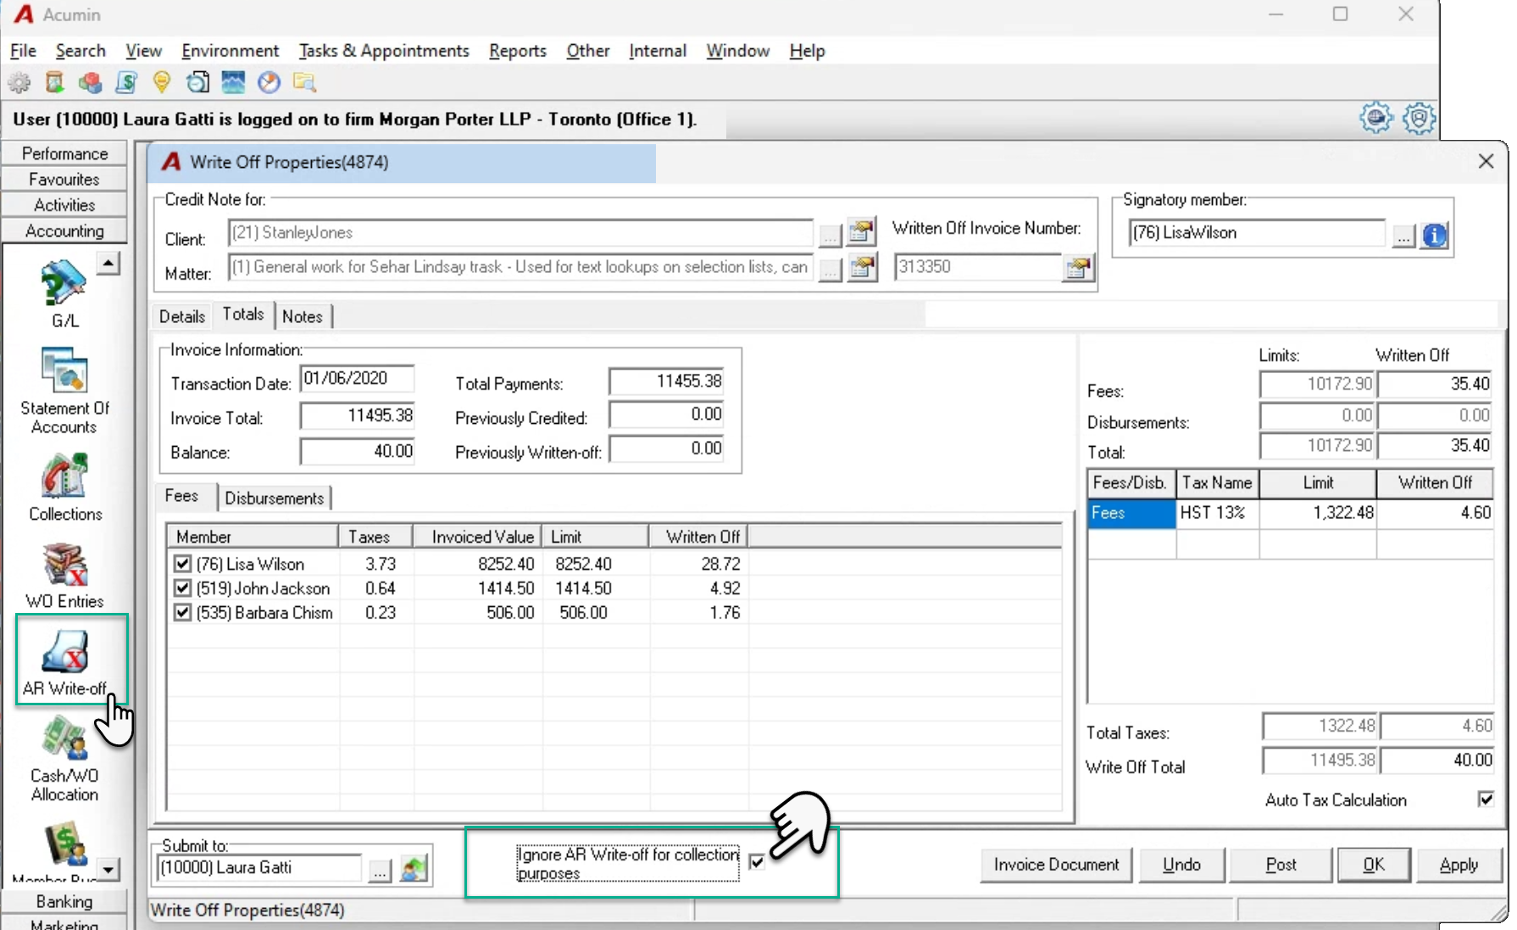This screenshot has height=930, width=1517.
Task: Open the Signatory member lookup ellipsis button
Action: click(x=1403, y=235)
